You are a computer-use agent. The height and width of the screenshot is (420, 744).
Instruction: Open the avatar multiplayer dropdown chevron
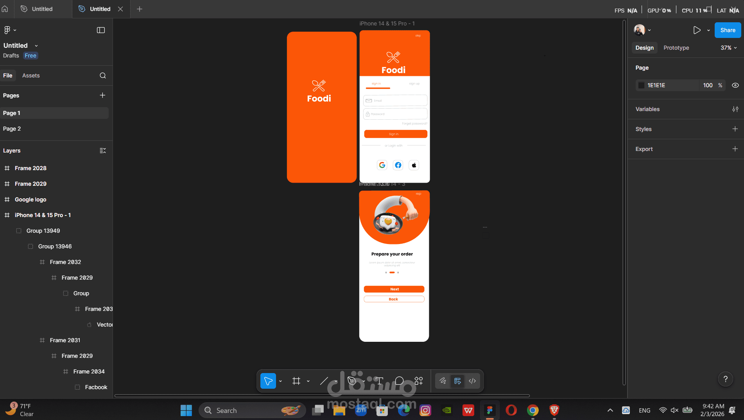click(x=649, y=30)
